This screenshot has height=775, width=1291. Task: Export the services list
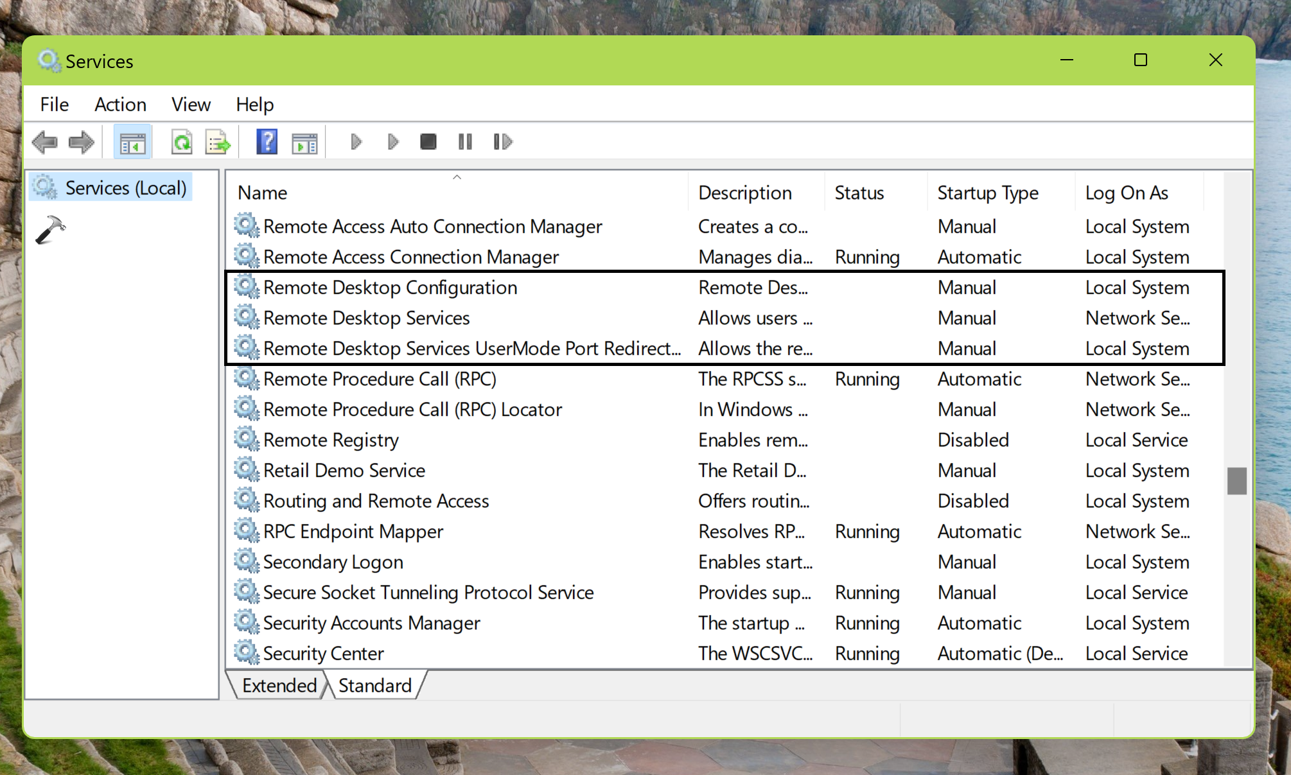[218, 142]
